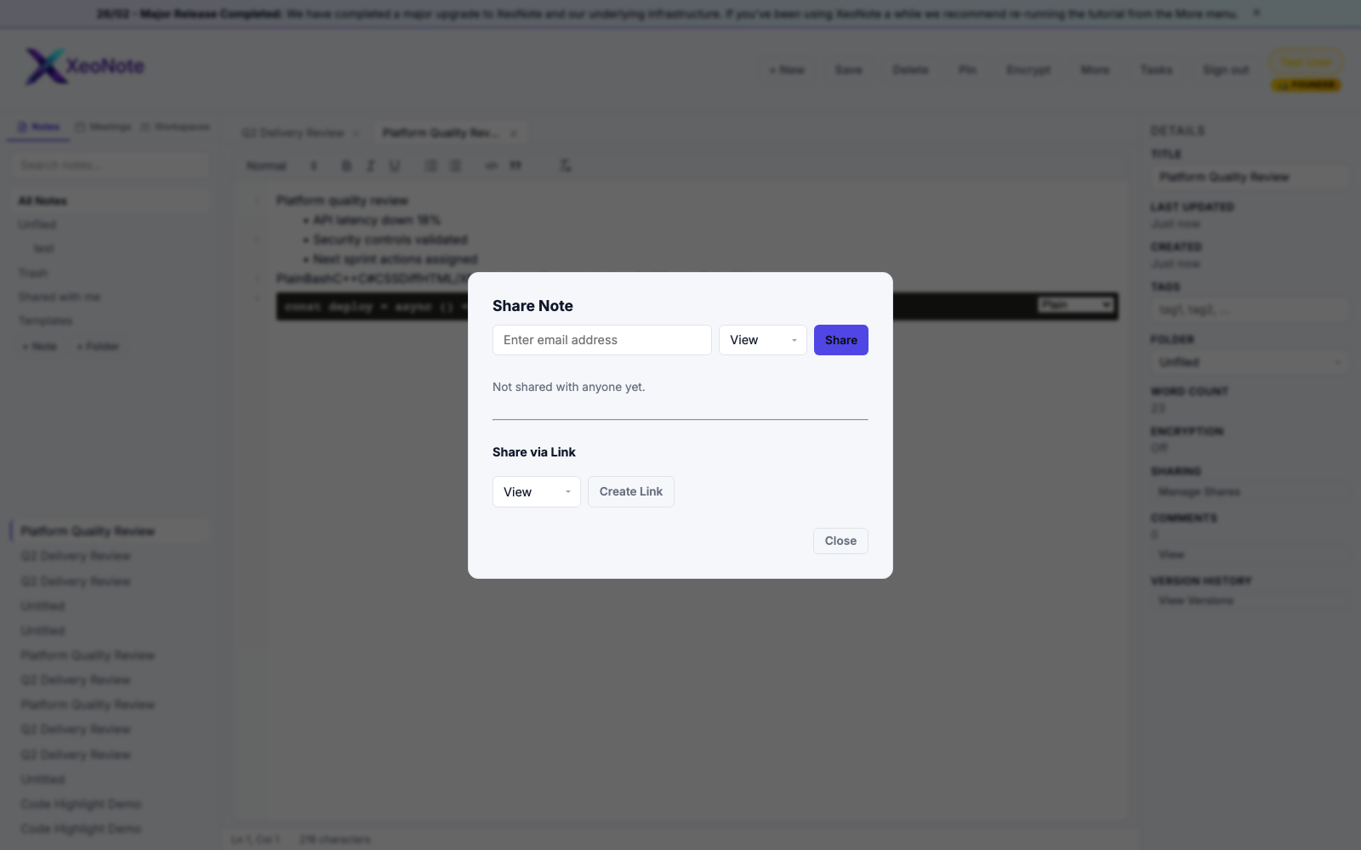This screenshot has height=850, width=1361.
Task: Switch the share permission from View dropdown
Action: [761, 339]
